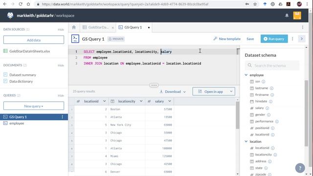Show info for locationcity column

[x=275, y=154]
